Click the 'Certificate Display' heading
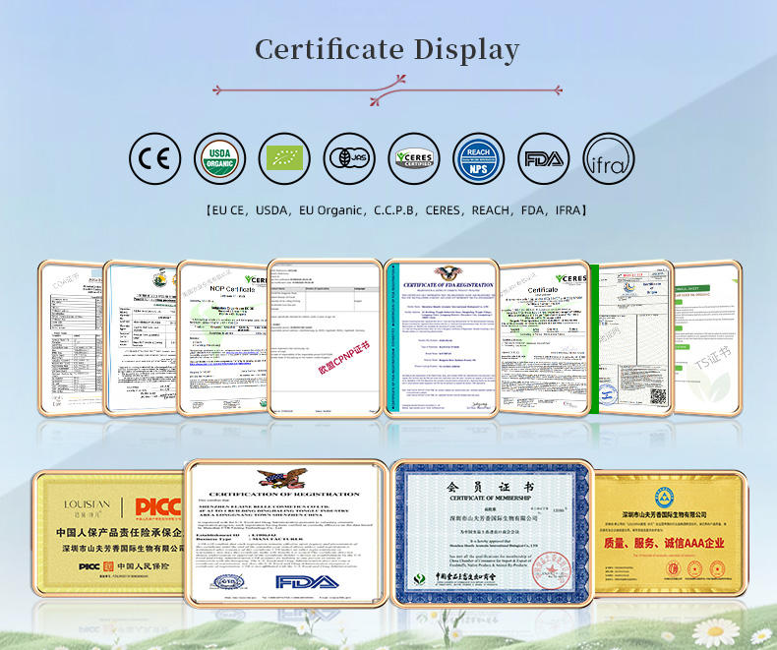This screenshot has width=777, height=650. pos(387,50)
